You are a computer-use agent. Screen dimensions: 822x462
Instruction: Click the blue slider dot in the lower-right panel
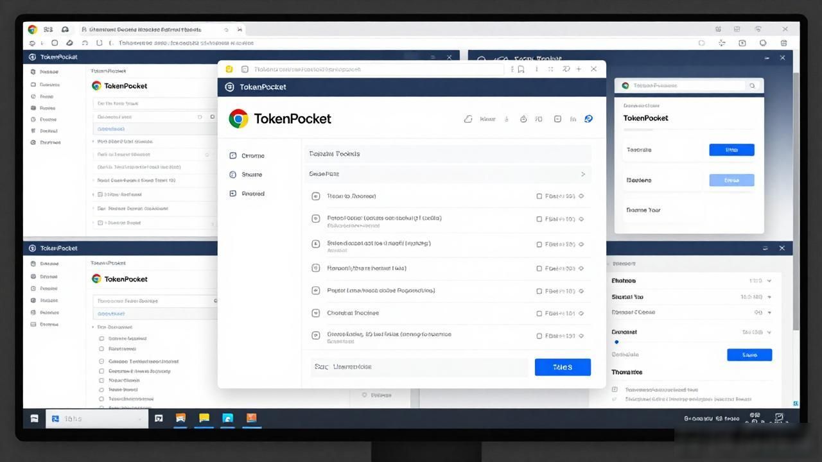616,342
